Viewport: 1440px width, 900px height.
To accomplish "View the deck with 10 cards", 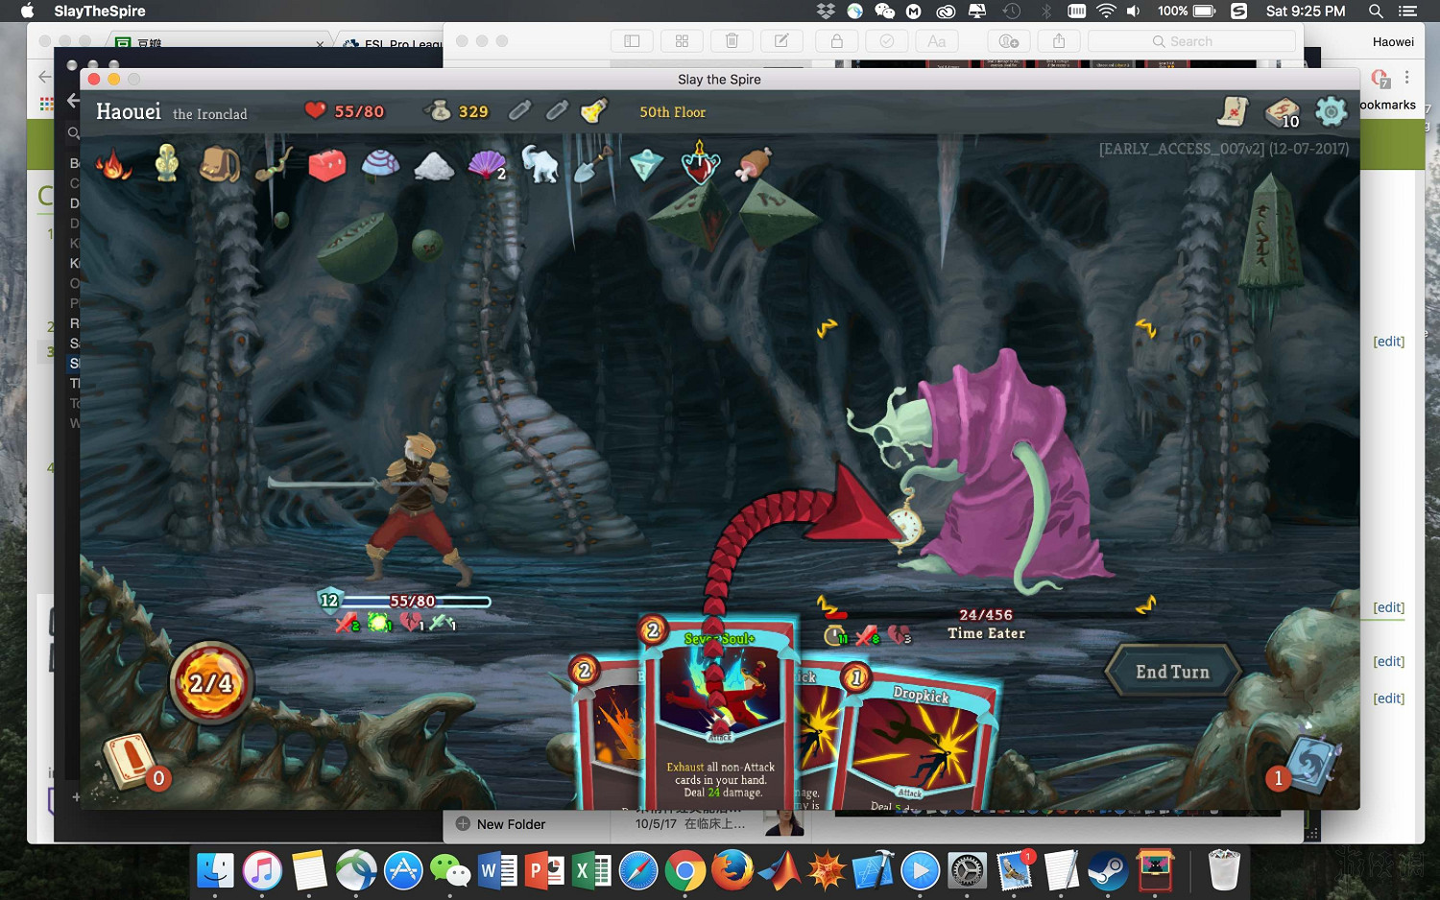I will pos(1282,112).
